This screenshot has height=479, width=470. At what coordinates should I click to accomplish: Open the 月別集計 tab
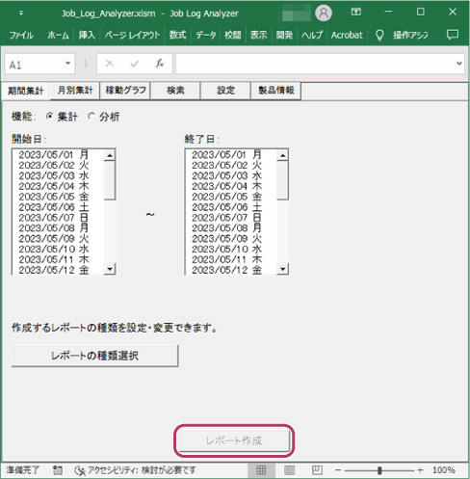pyautogui.click(x=75, y=91)
